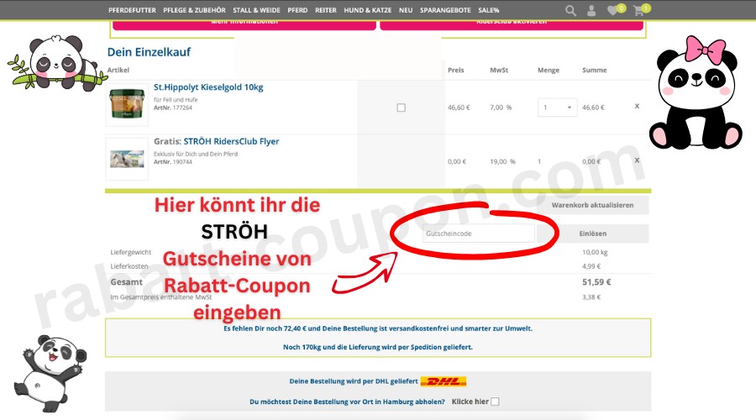Open the PFLEGE & ZUBEHÖR menu
This screenshot has width=756, height=420.
(x=194, y=10)
